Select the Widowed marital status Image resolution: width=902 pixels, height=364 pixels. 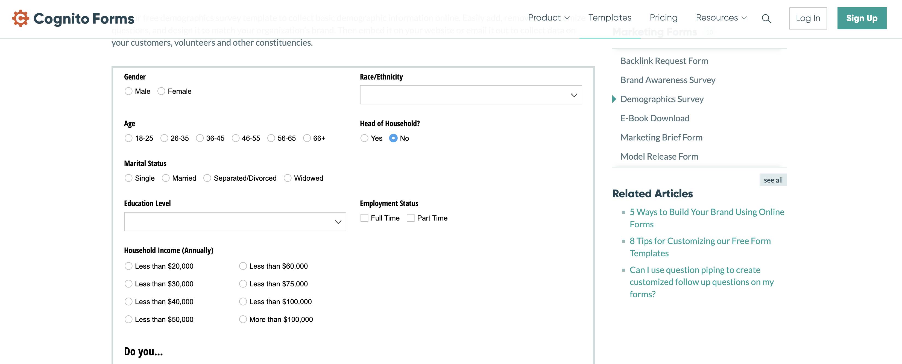click(x=288, y=178)
